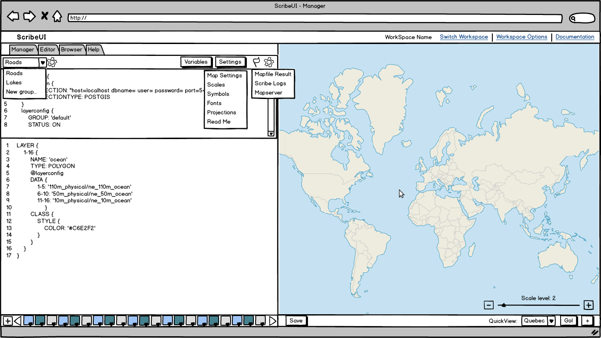Switch to the Editor tab

coord(48,49)
